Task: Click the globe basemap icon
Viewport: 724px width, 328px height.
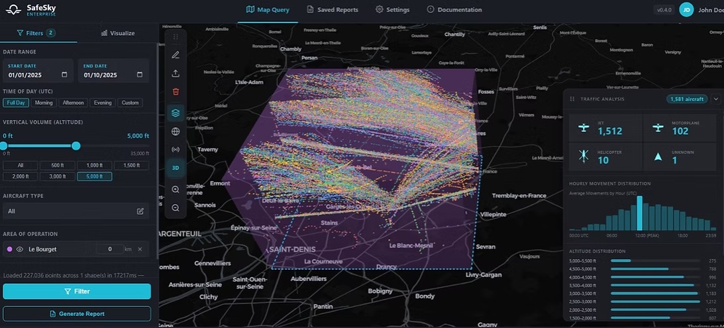Action: (x=176, y=132)
